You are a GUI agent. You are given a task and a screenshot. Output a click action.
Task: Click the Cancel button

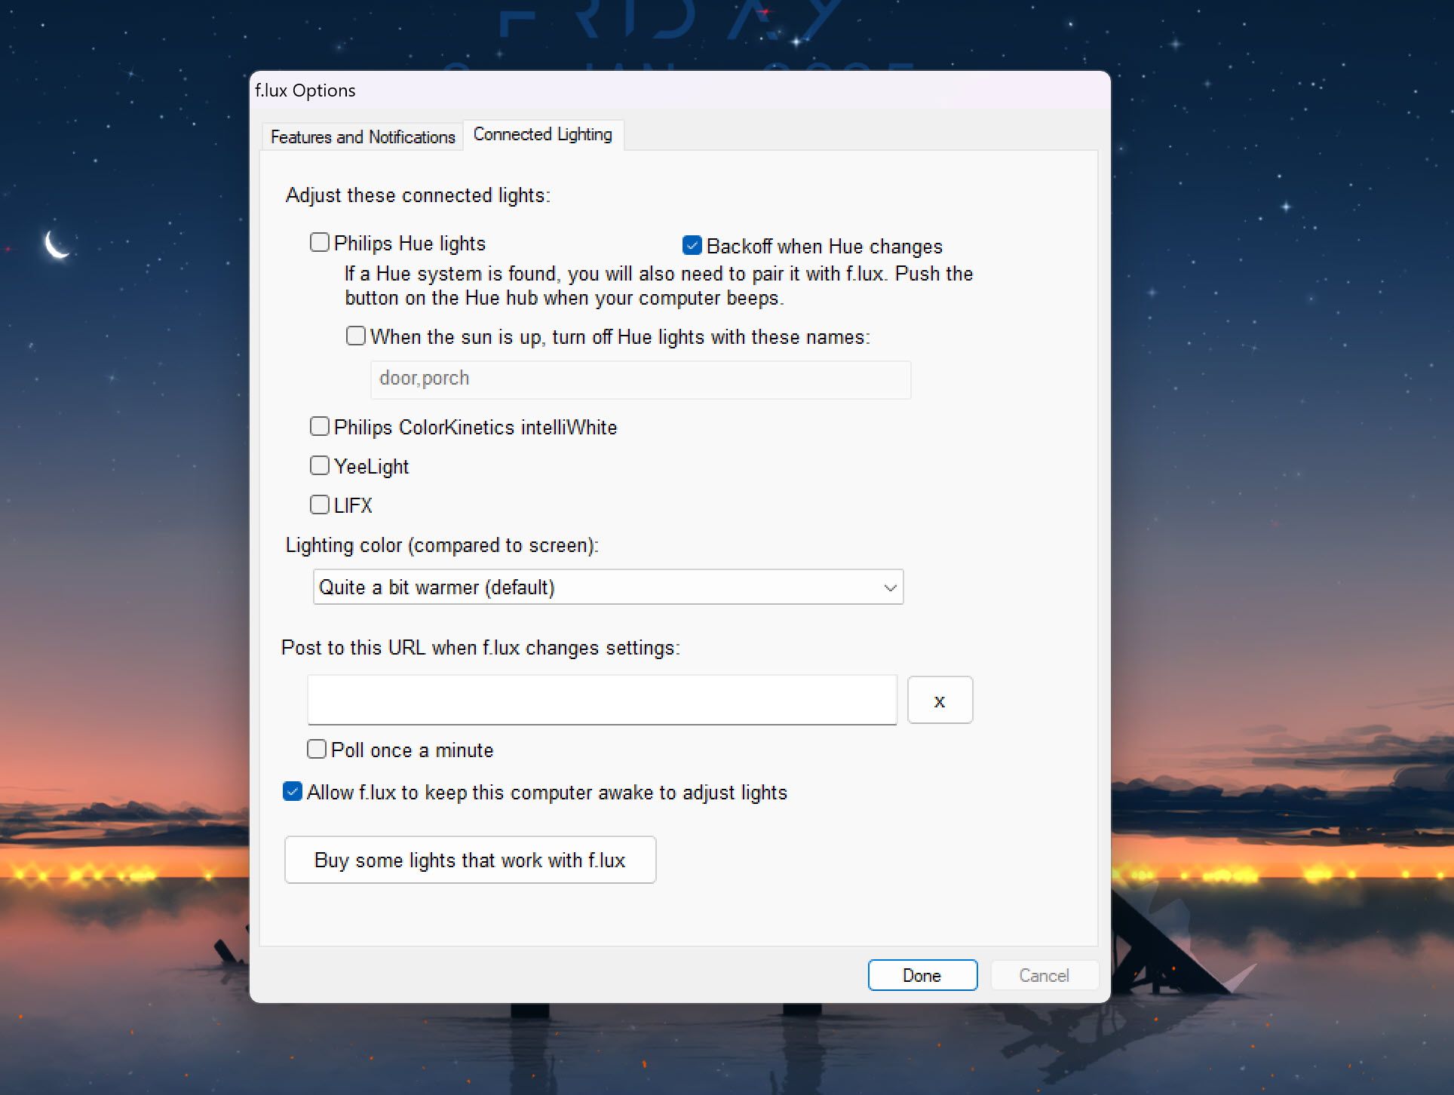click(x=1043, y=975)
